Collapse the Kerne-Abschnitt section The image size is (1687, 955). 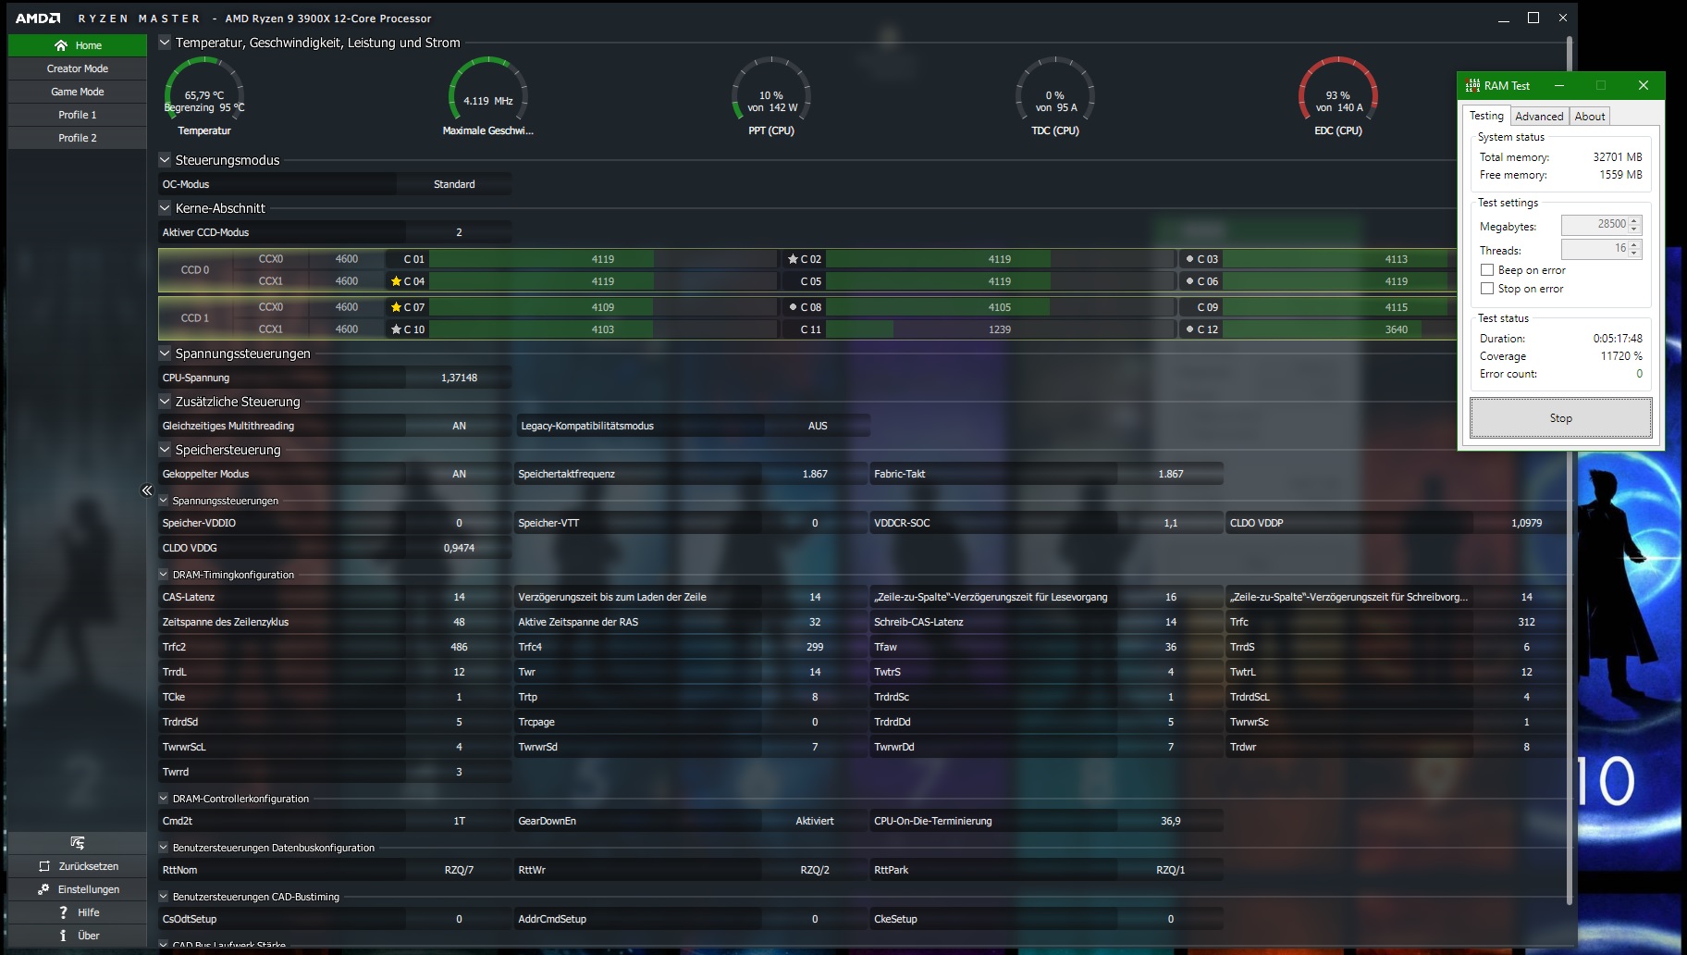coord(165,208)
